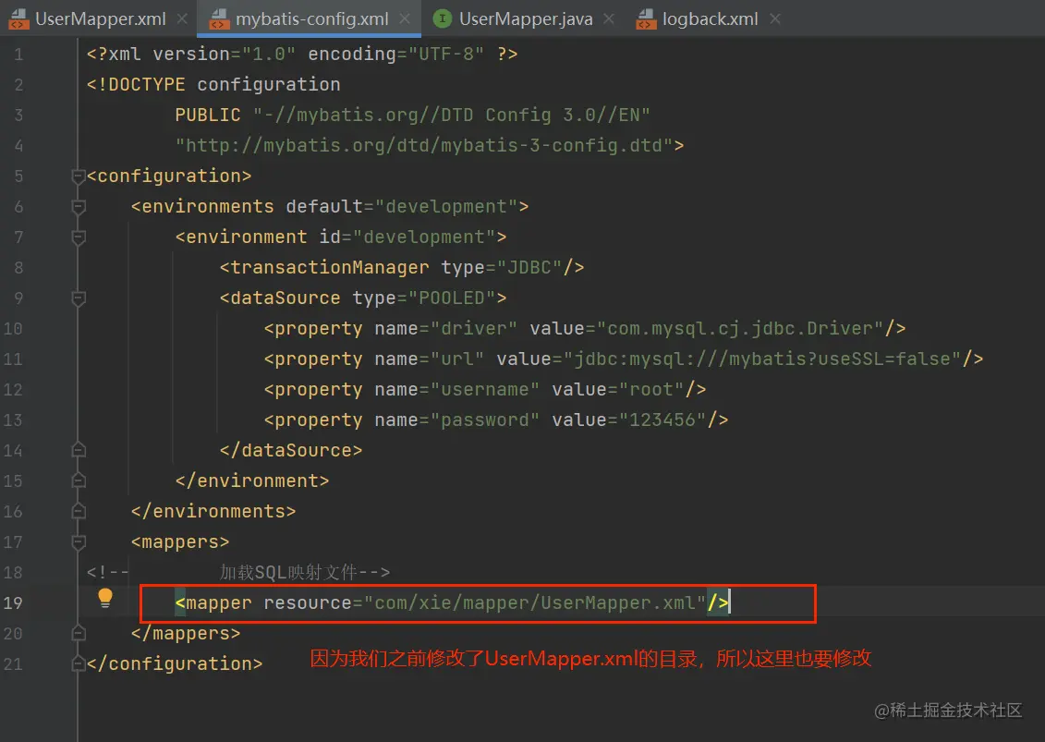Click the XML file icon of logback.xml tab
1045x742 pixels.
pos(646,19)
